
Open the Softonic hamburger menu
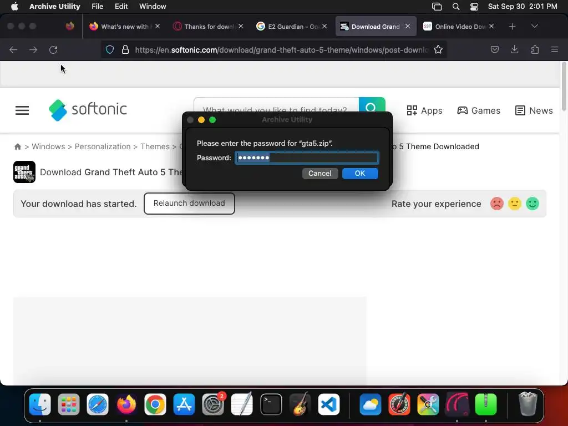[x=22, y=110]
